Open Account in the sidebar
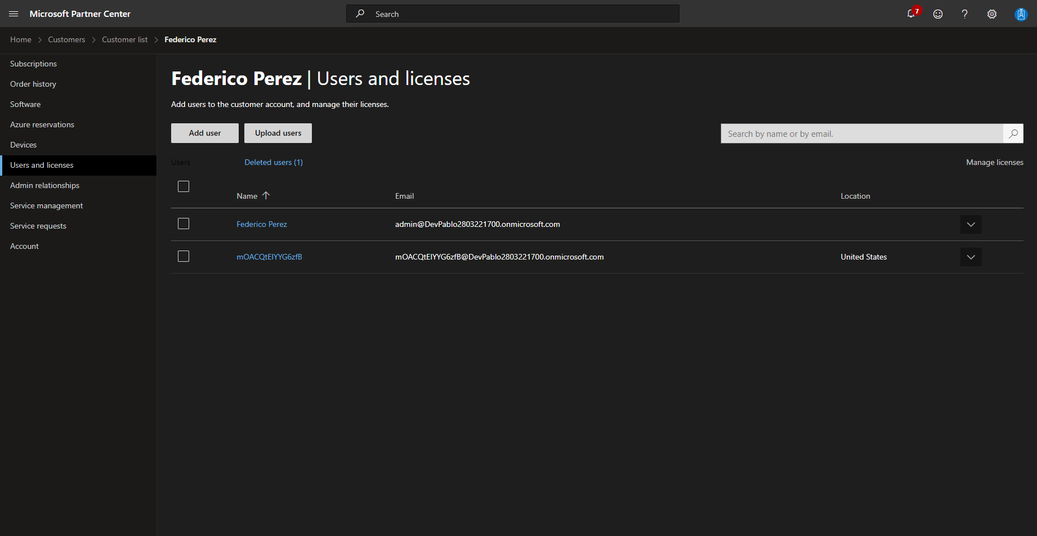The width and height of the screenshot is (1037, 536). click(78, 246)
